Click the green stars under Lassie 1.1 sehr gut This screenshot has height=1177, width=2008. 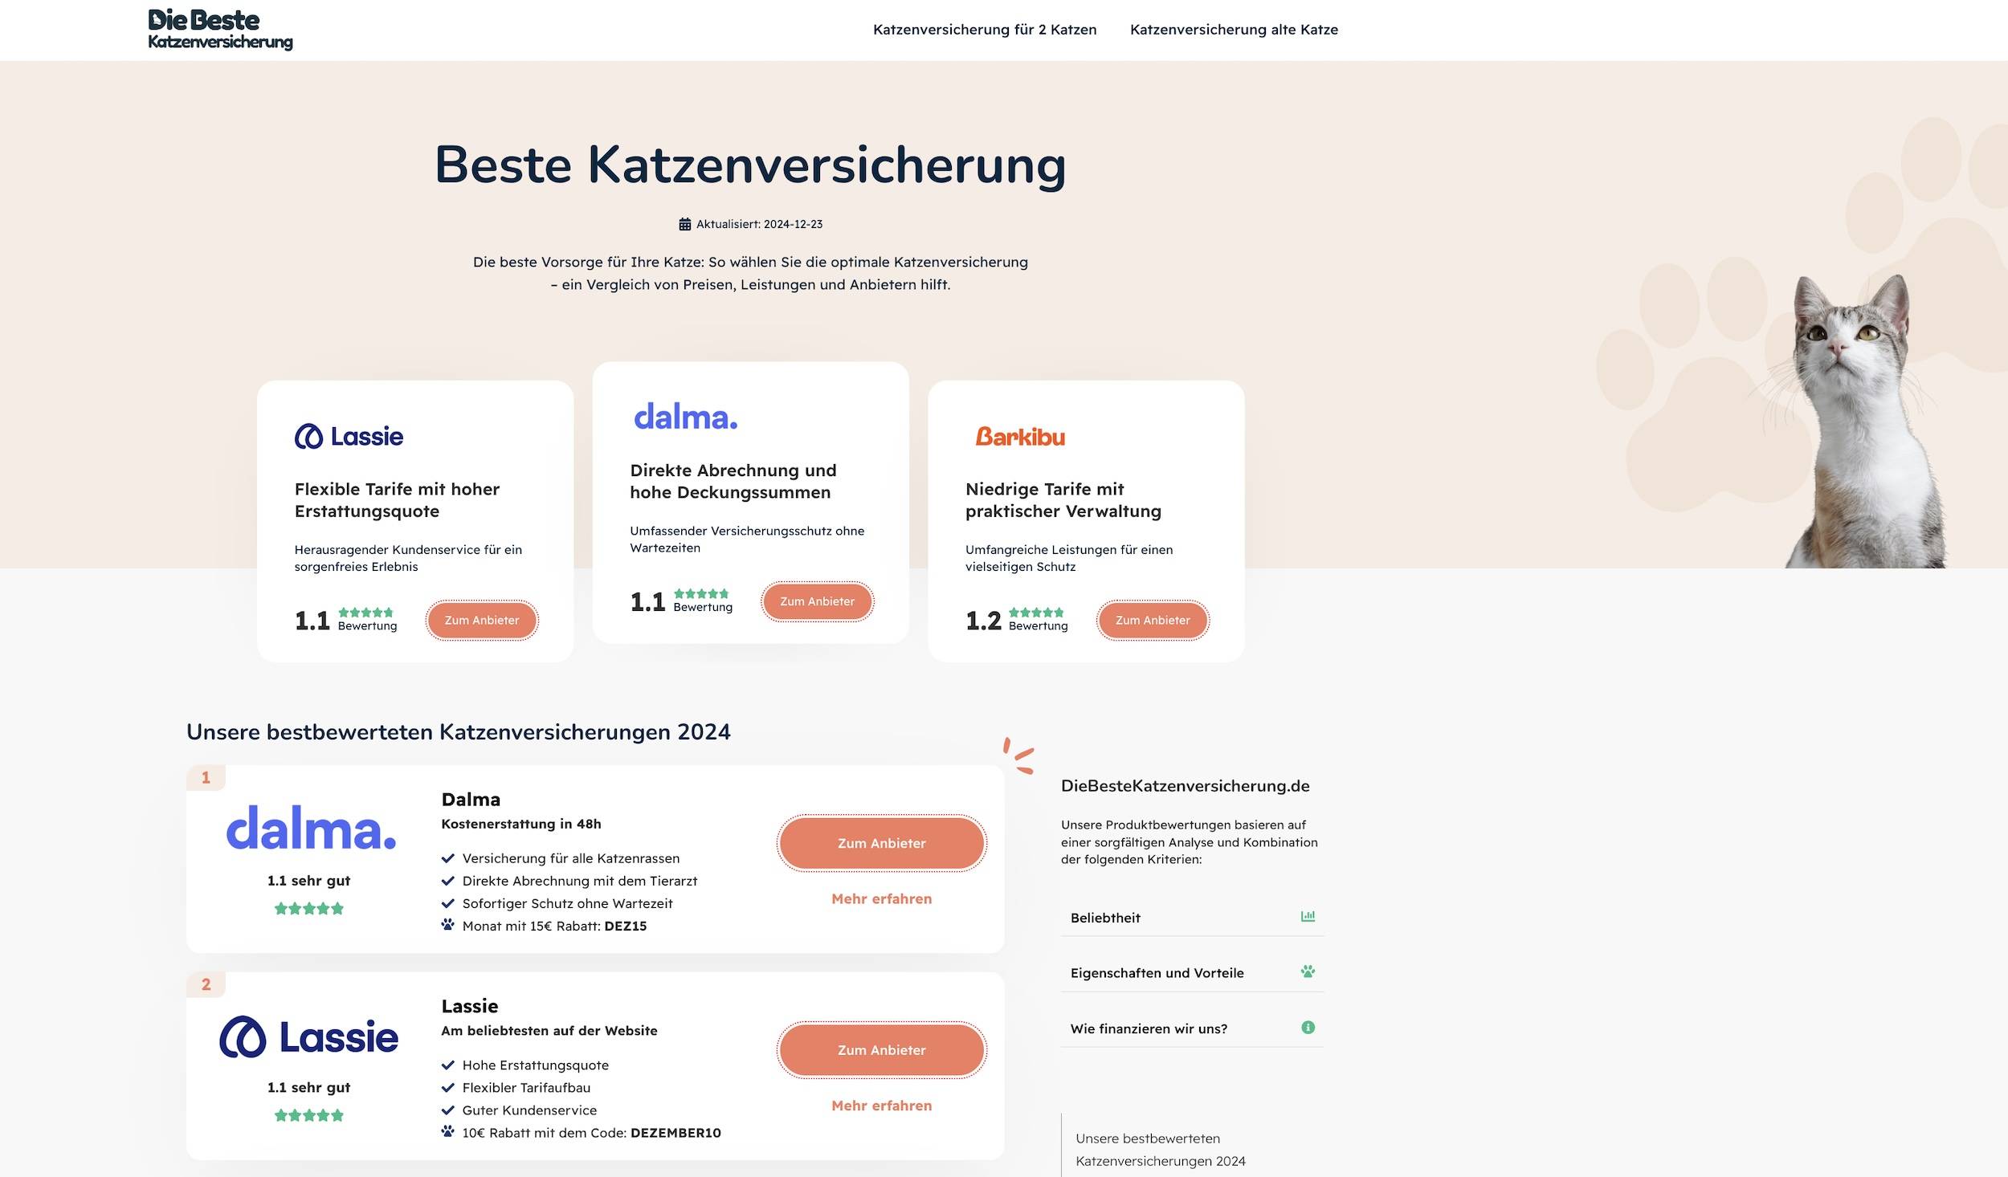pos(309,1115)
